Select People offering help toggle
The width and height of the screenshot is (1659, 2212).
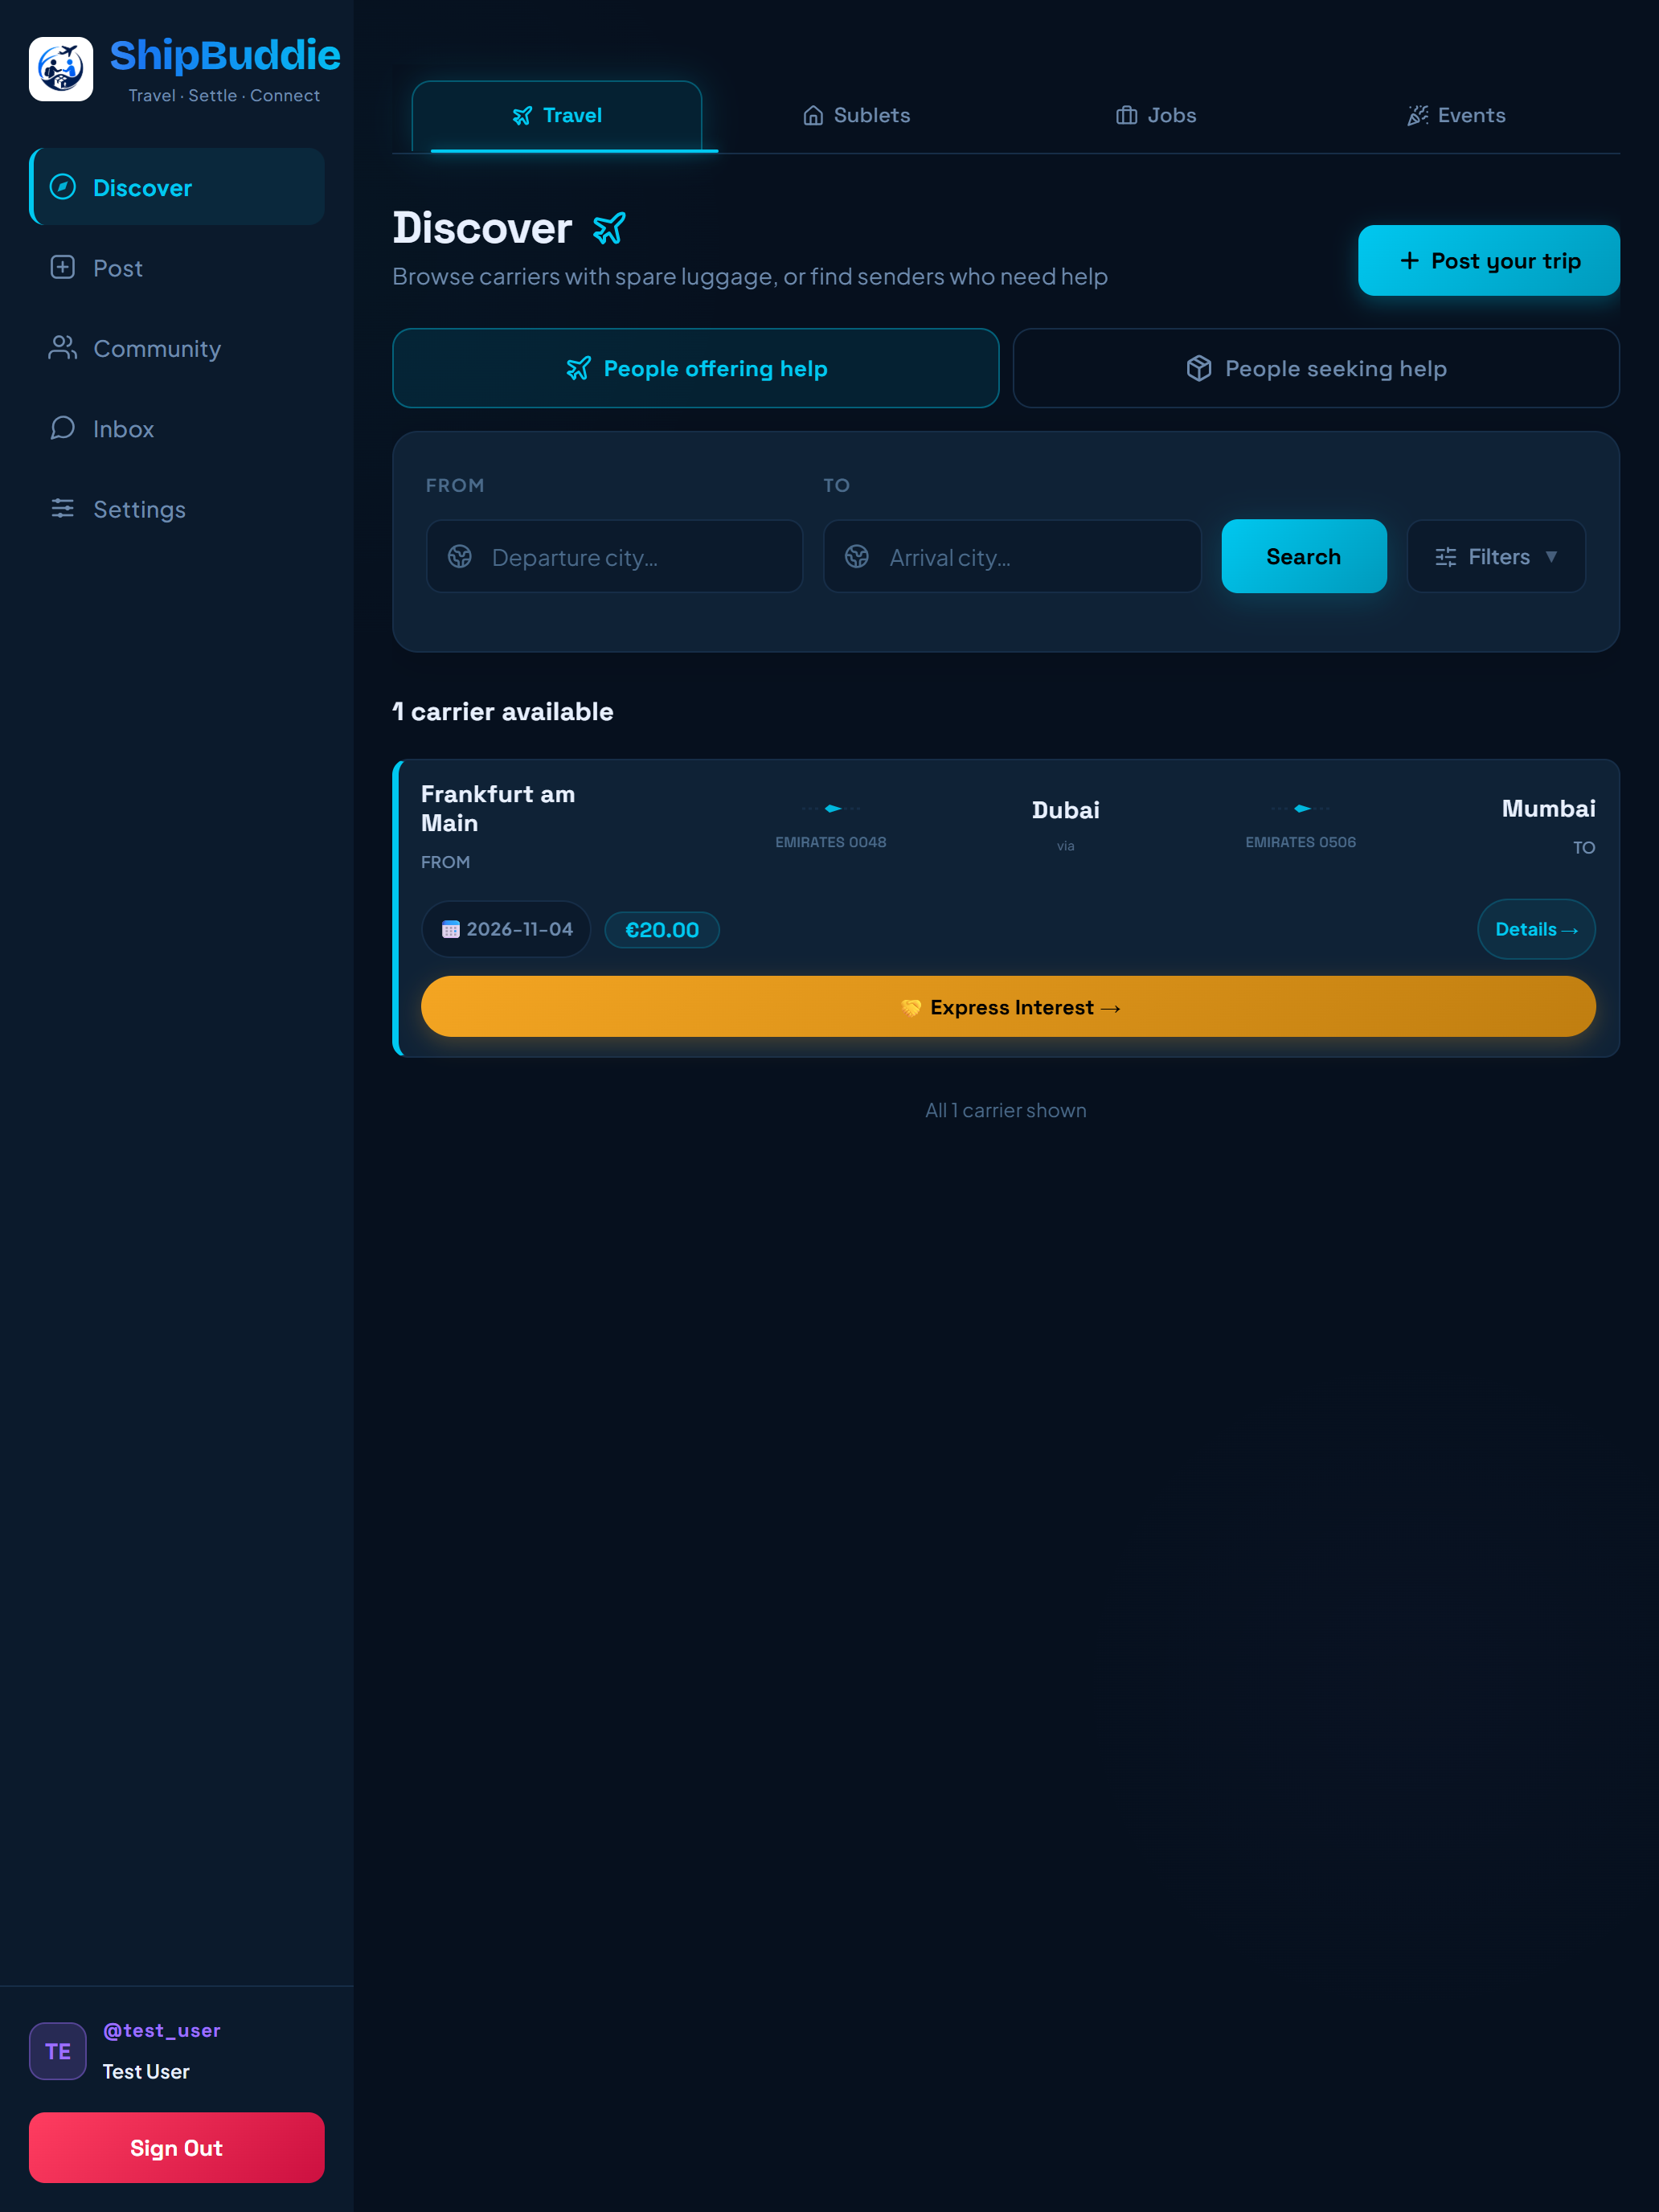pos(696,368)
